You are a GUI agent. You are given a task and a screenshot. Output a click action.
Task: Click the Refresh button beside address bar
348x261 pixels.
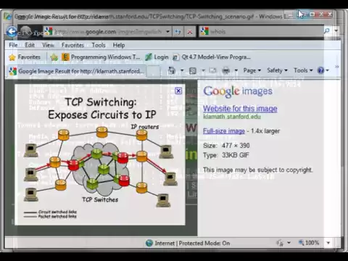[x=178, y=32]
